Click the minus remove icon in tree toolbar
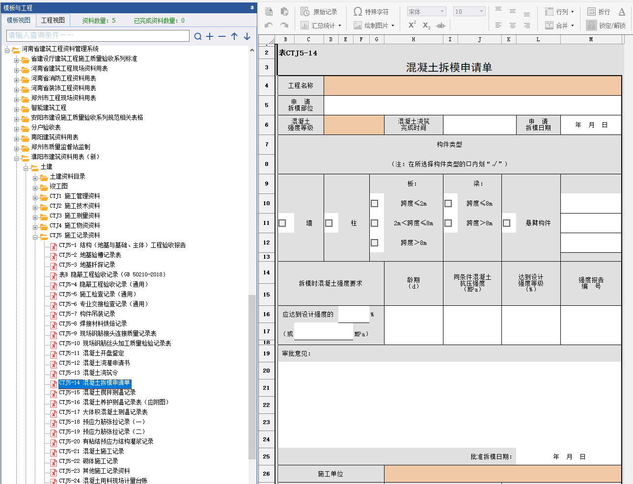This screenshot has height=484, width=633. tap(222, 36)
